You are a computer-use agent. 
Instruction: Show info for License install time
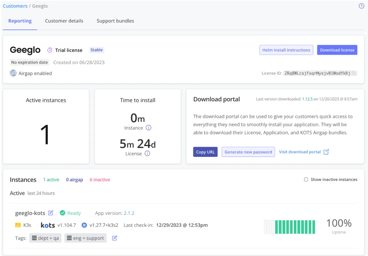pyautogui.click(x=147, y=153)
